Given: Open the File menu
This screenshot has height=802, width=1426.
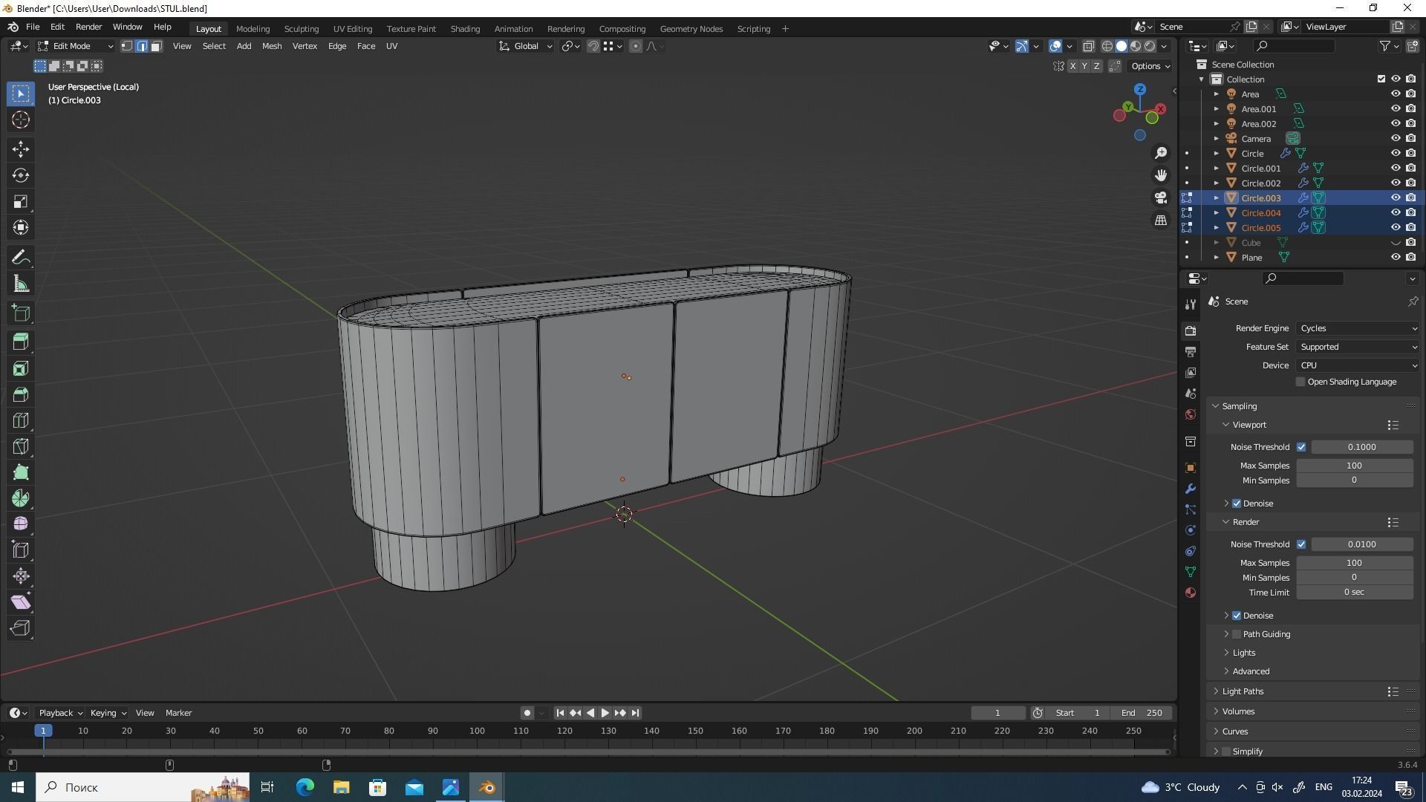Looking at the screenshot, I should pos(33,27).
